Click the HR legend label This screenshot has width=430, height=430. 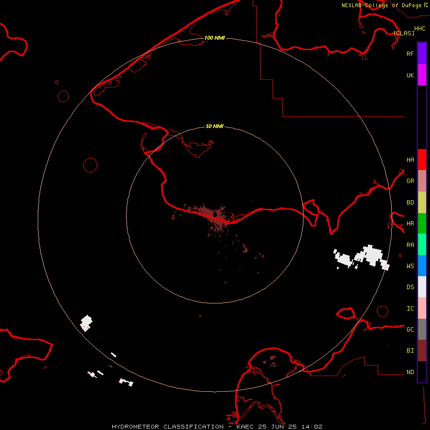tap(410, 224)
